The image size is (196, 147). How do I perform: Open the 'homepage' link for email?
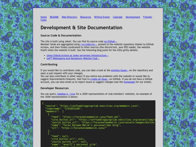(129, 82)
